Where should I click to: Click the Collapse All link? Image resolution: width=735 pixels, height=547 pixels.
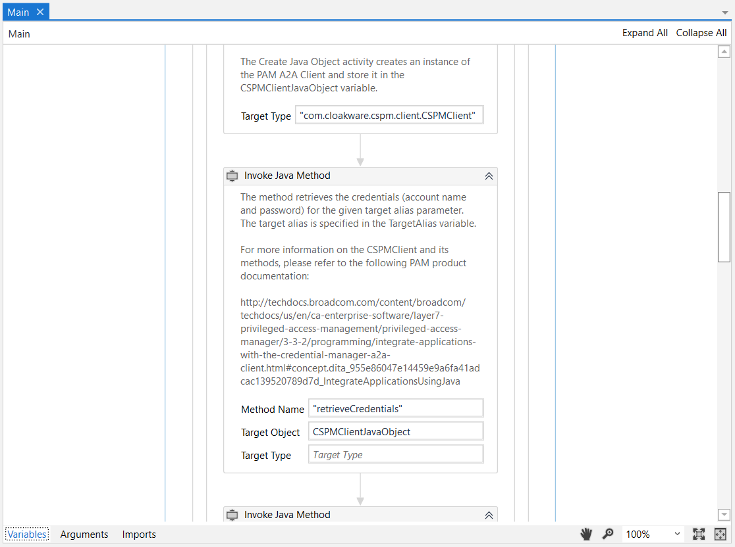[x=701, y=32]
